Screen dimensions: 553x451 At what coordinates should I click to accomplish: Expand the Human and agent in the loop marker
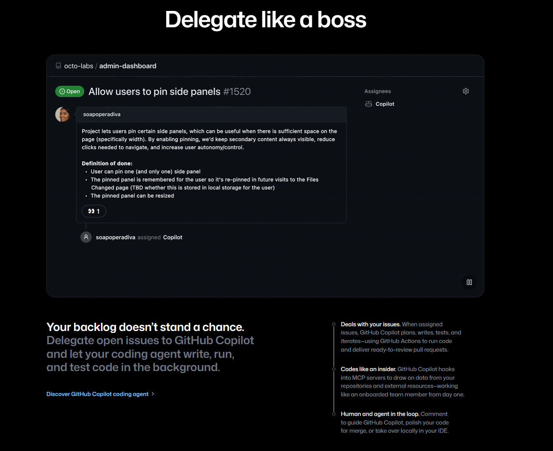coord(333,414)
